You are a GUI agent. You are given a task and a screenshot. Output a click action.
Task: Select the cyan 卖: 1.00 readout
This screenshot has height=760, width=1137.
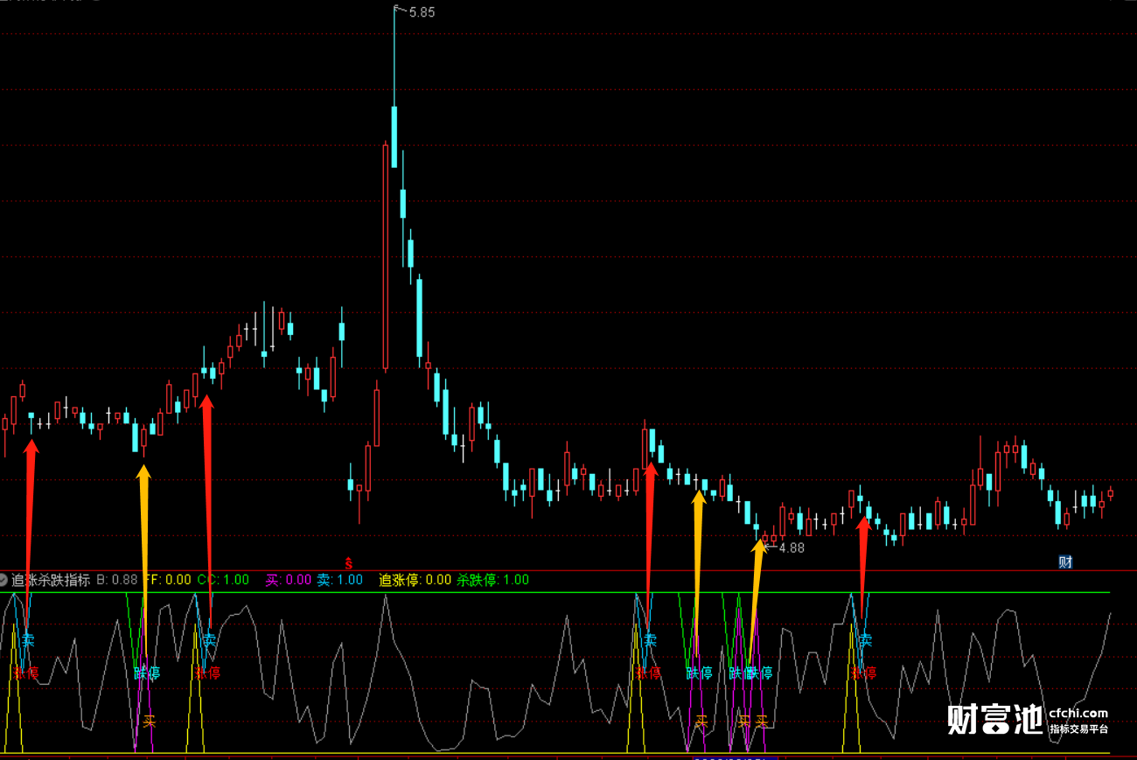click(x=339, y=580)
